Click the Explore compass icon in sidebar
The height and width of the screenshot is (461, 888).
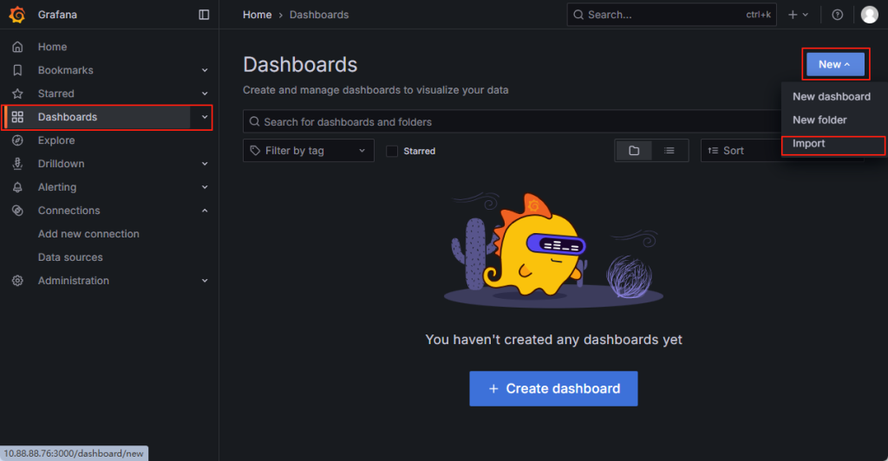17,140
